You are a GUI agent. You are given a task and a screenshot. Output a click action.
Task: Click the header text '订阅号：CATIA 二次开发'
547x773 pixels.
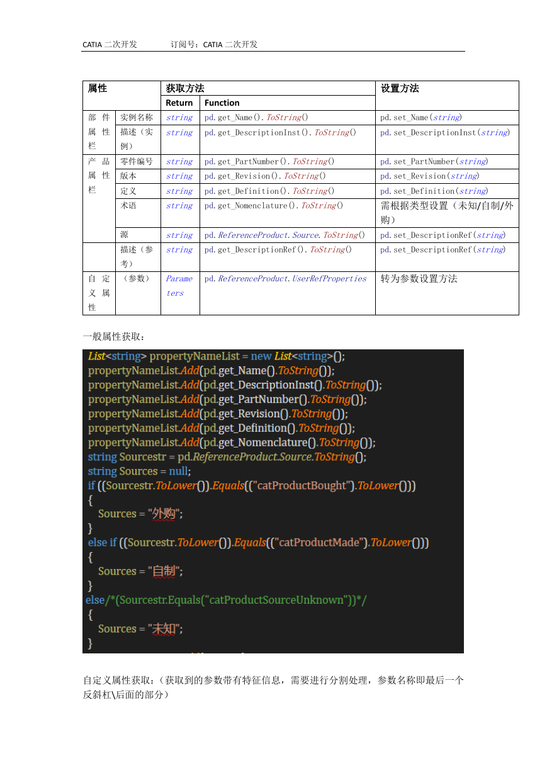coord(214,45)
